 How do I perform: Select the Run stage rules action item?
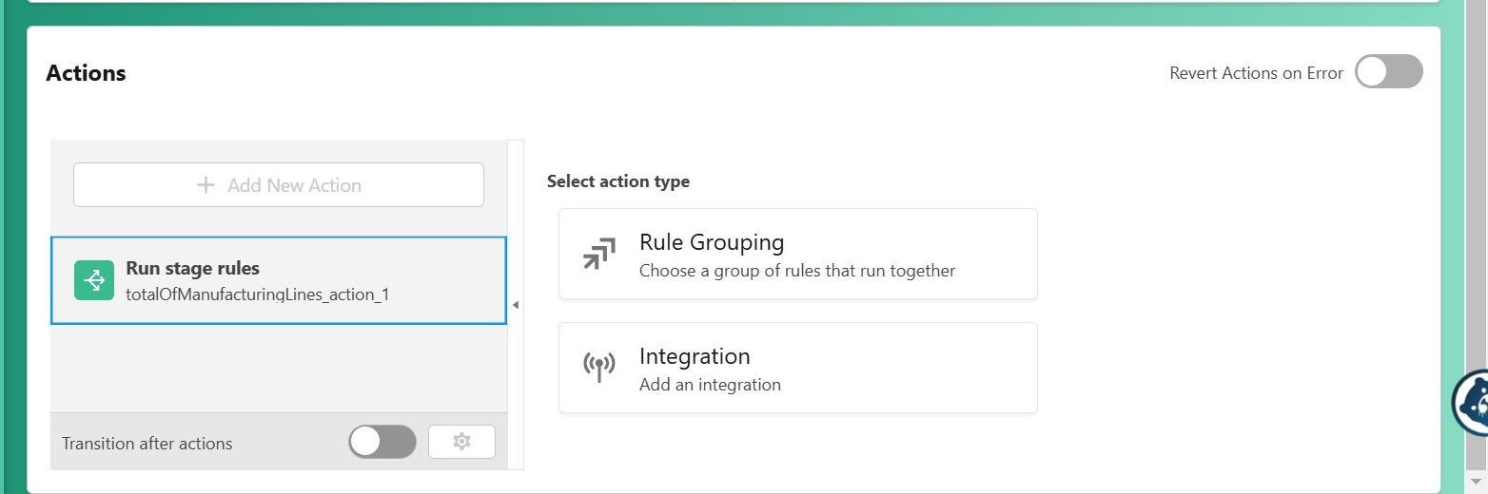[x=279, y=280]
